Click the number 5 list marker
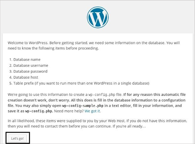 tap(11, 83)
